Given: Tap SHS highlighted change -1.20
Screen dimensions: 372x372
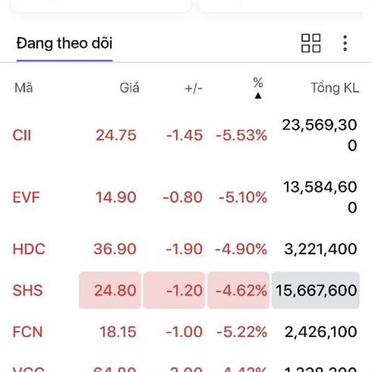Looking at the screenshot, I should click(x=174, y=290).
